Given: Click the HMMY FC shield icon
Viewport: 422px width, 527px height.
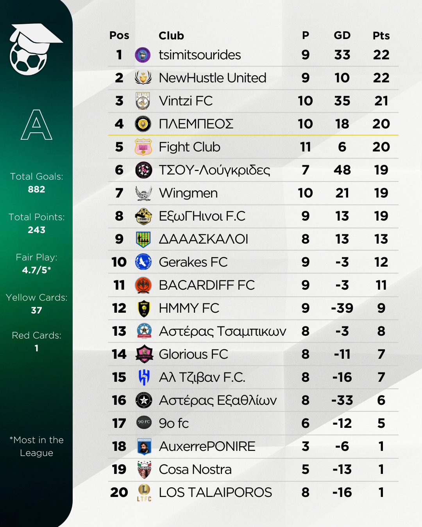Looking at the screenshot, I should point(144,308).
